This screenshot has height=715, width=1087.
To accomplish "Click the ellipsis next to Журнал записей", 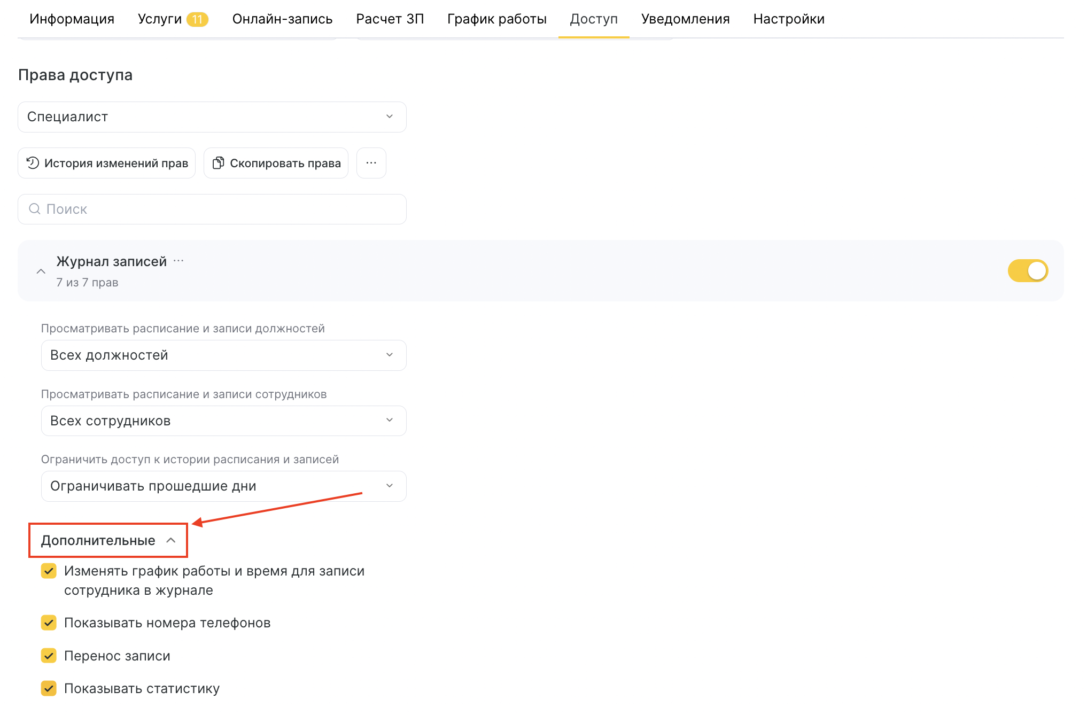I will click(178, 261).
